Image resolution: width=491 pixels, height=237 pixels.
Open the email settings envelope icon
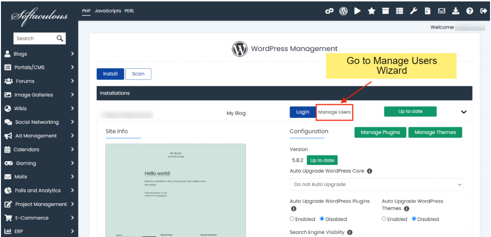tap(442, 11)
